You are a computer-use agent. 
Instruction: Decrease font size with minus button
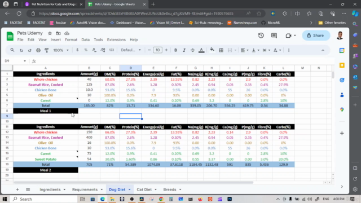point(149,50)
